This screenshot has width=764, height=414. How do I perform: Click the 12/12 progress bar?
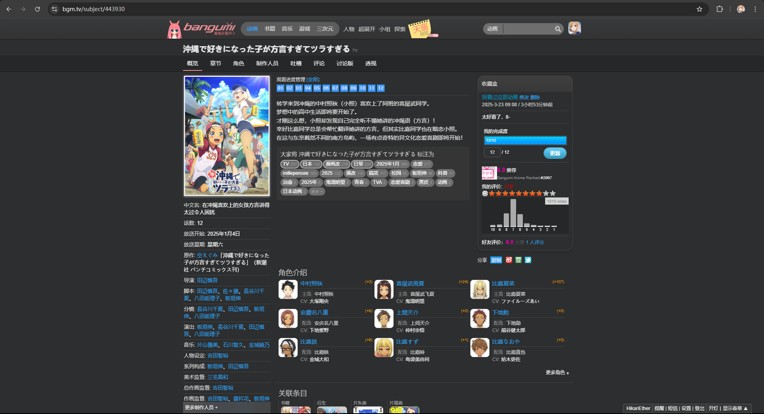[525, 141]
